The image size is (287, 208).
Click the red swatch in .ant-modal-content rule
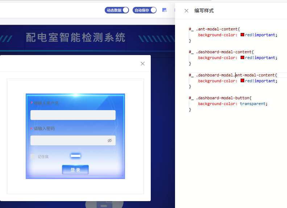pos(242,34)
